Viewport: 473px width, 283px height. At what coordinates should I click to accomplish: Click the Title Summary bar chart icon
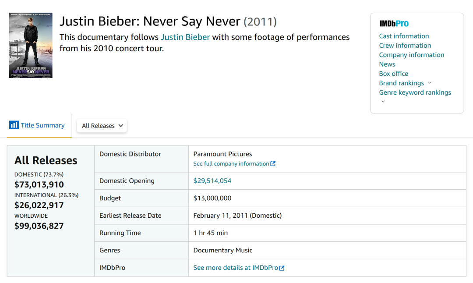point(14,125)
